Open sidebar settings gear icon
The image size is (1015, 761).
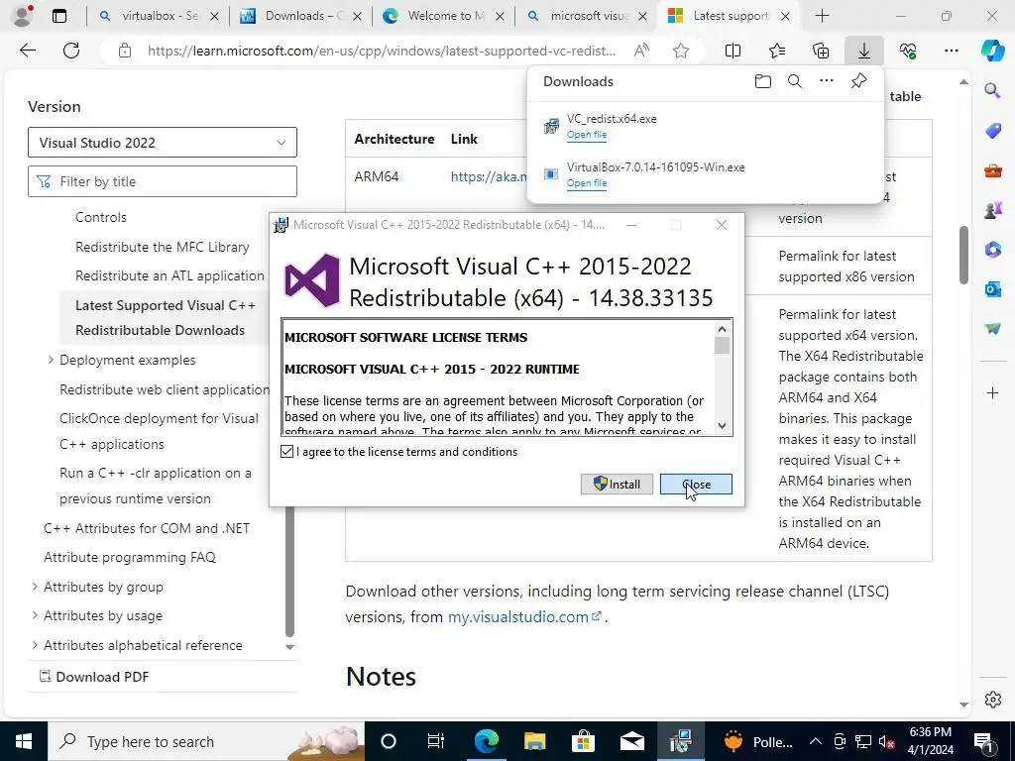coord(992,700)
